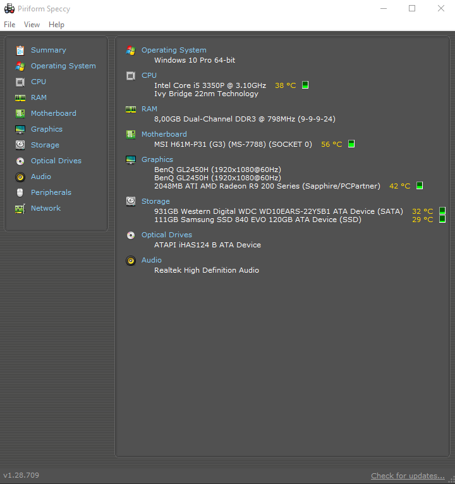Click the RAM stick icon in sidebar
Image resolution: width=455 pixels, height=484 pixels.
pyautogui.click(x=20, y=98)
